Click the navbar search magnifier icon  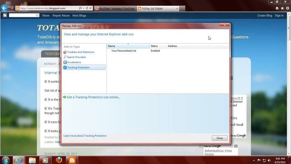(37, 15)
